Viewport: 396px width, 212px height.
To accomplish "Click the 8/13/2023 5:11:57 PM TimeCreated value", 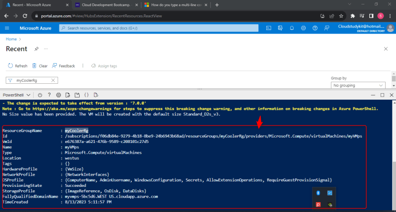I will coord(88,202).
